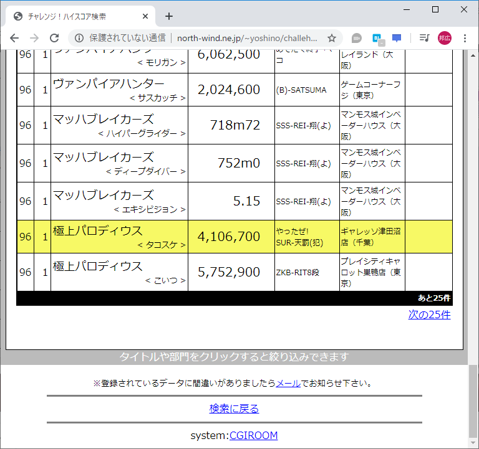Click マッハブレイカーズ title in ディープダイバー row
This screenshot has height=449, width=479.
click(x=104, y=157)
